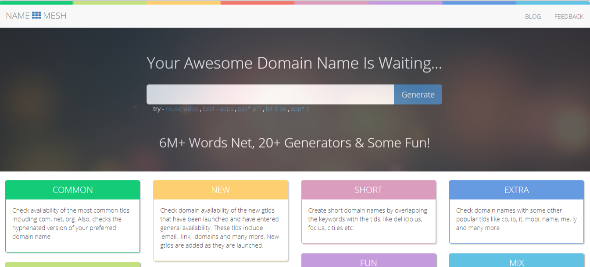Image resolution: width=590 pixels, height=267 pixels.
Task: Try the 'best - apps' example link
Action: [x=218, y=109]
